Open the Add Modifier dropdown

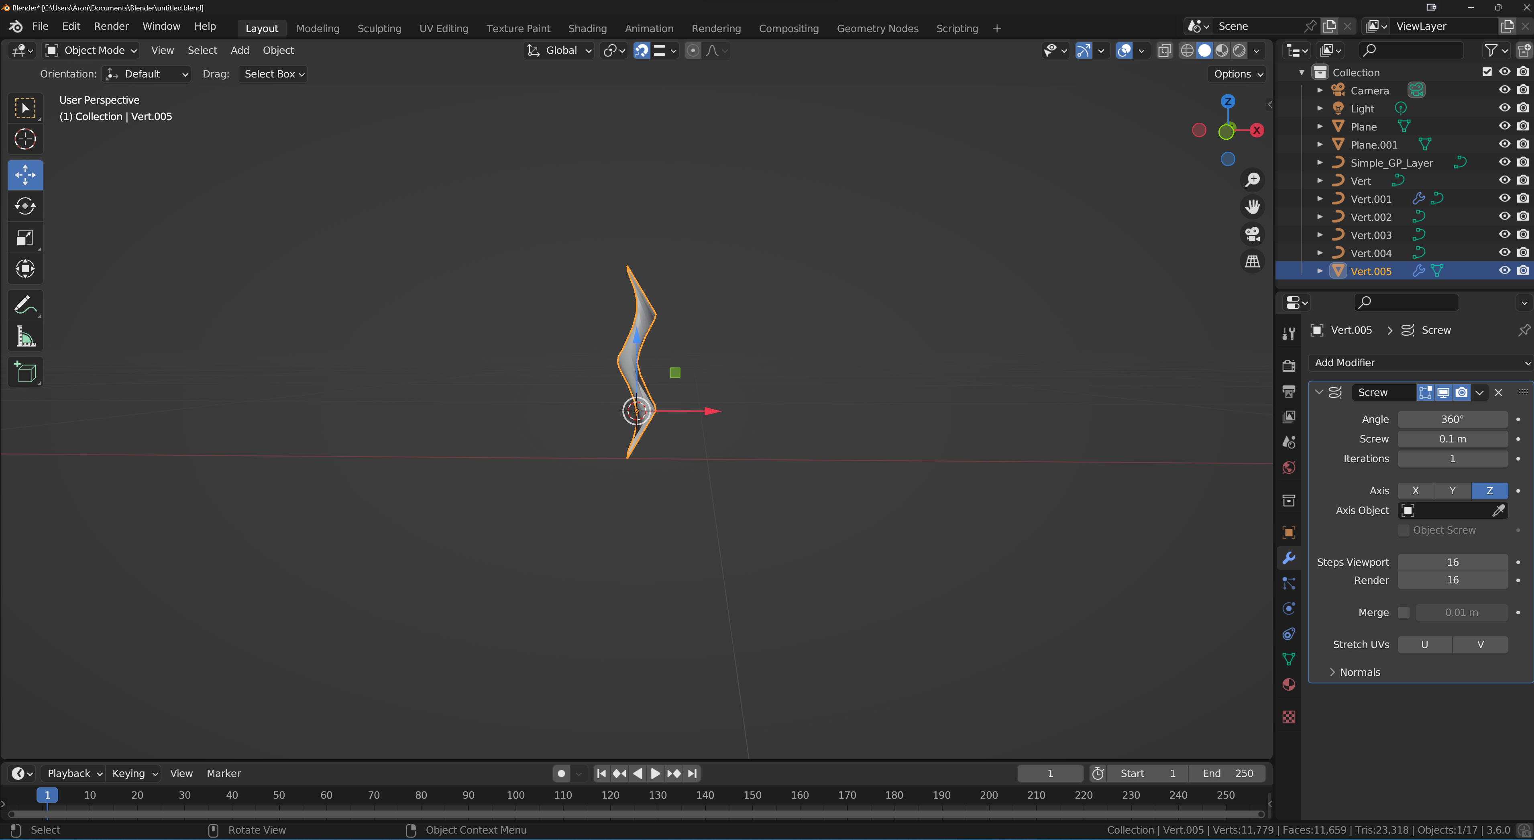click(1420, 363)
